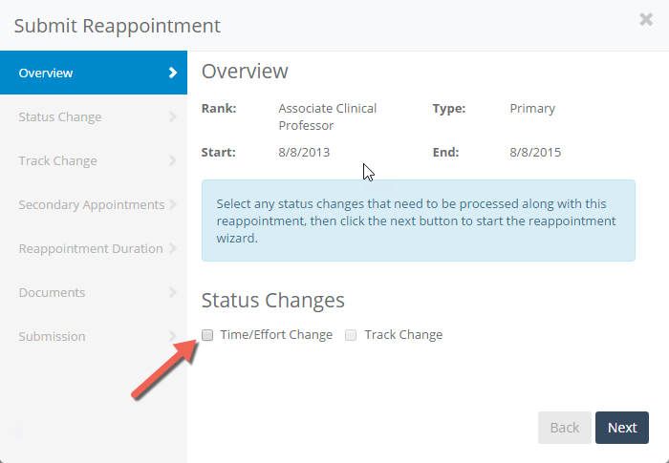Navigate to the Documents step
Screen dimensions: 669x463
(x=52, y=292)
